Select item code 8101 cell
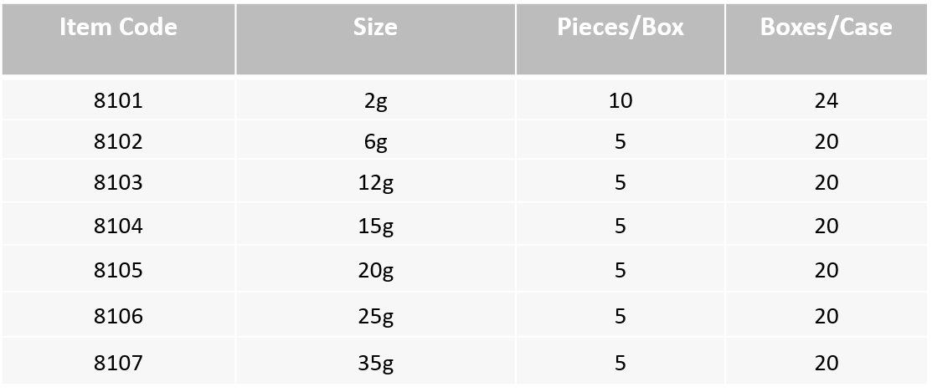This screenshot has width=932, height=392. (118, 100)
